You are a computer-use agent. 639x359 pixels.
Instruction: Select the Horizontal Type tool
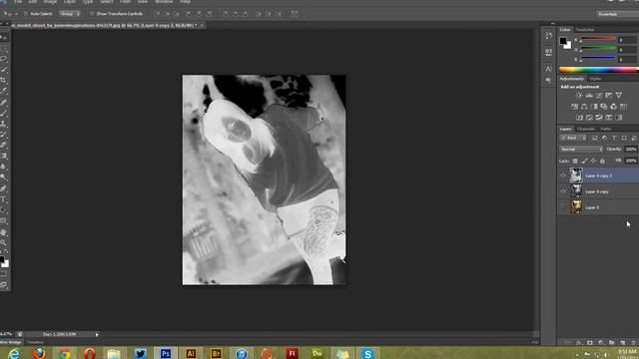coord(4,199)
